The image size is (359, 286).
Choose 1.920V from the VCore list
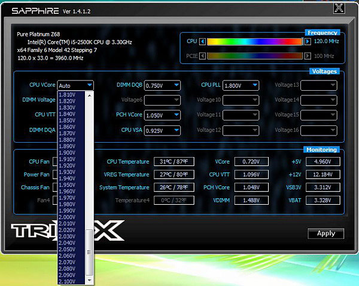click(71, 165)
